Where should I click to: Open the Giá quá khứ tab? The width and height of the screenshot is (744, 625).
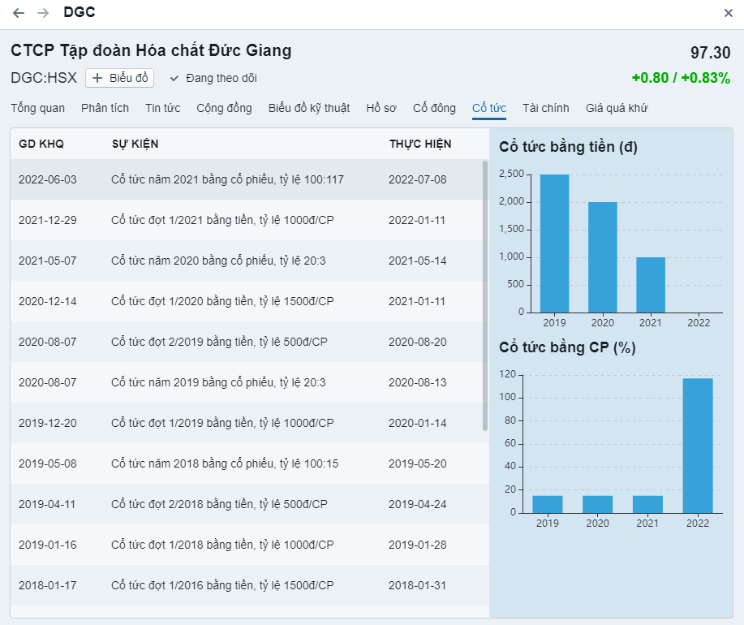(617, 108)
